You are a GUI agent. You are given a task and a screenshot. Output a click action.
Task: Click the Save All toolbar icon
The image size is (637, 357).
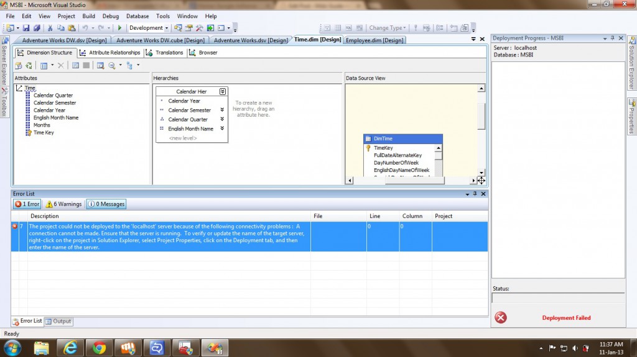coord(37,28)
